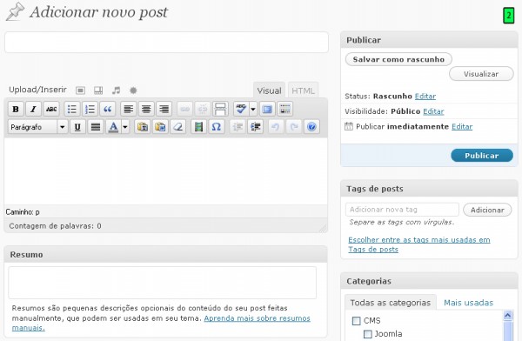Viewport: 522px width, 341px height.
Task: Open editor help with question mark icon
Action: tap(311, 127)
